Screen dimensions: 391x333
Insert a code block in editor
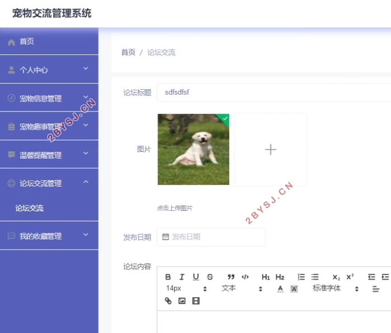click(245, 277)
